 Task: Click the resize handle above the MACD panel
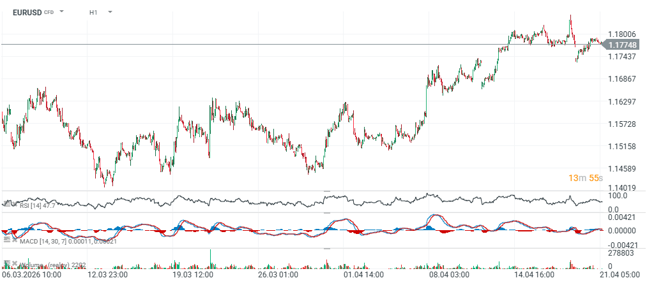(328, 214)
